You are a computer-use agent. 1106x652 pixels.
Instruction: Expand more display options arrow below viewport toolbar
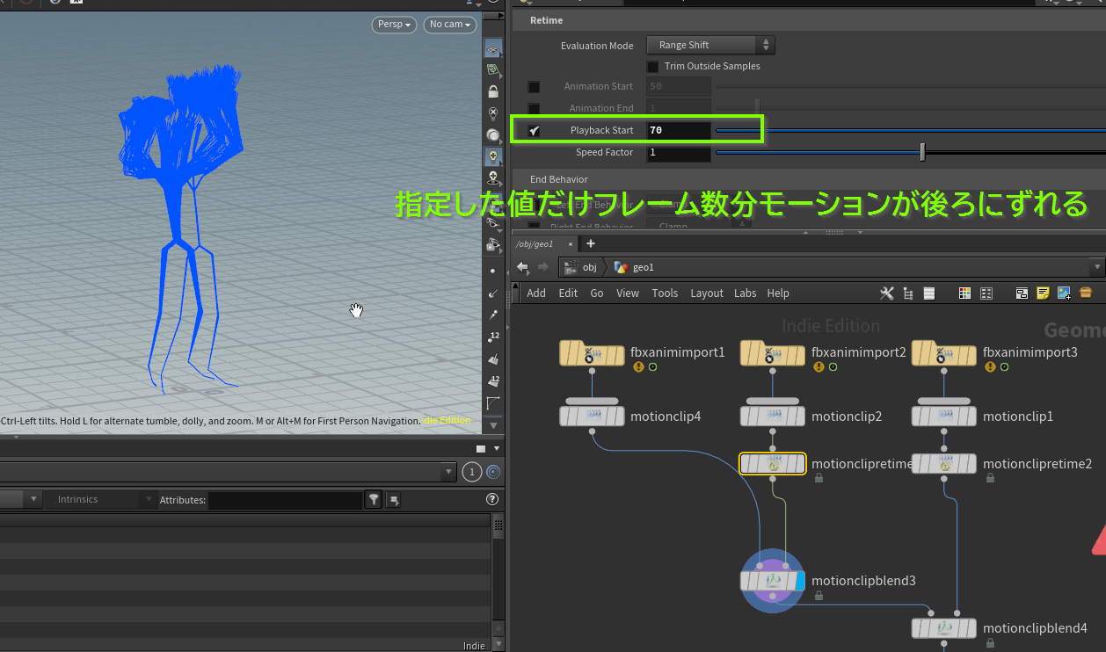(493, 425)
